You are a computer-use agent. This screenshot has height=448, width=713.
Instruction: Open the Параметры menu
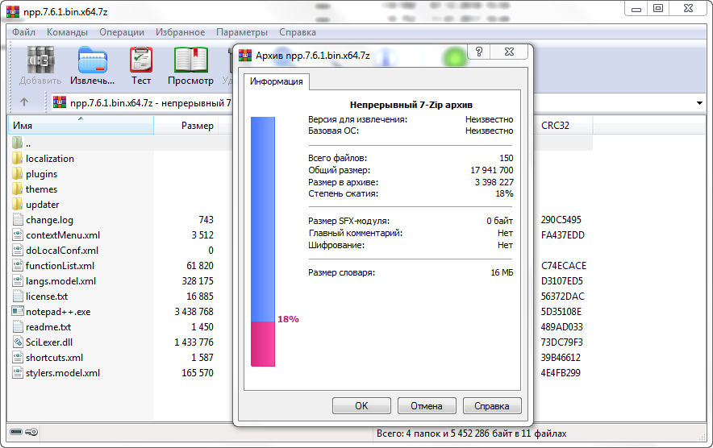pyautogui.click(x=242, y=32)
